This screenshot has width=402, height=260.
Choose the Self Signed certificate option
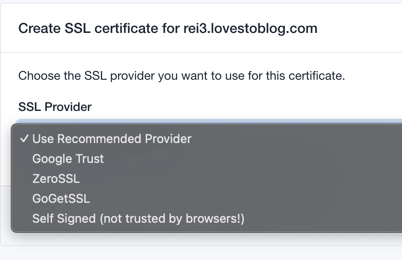coord(138,218)
